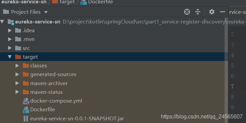
Task: Open the Project panel settings gear
Action: point(211,12)
